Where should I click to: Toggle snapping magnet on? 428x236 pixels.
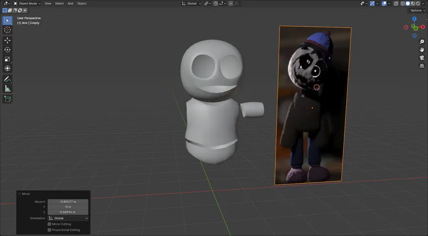pyautogui.click(x=215, y=3)
